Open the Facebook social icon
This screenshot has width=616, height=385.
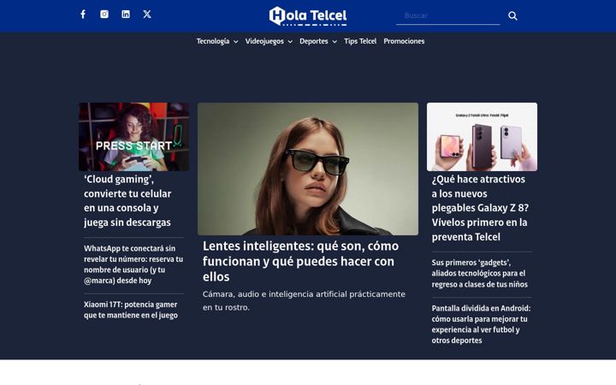point(83,15)
